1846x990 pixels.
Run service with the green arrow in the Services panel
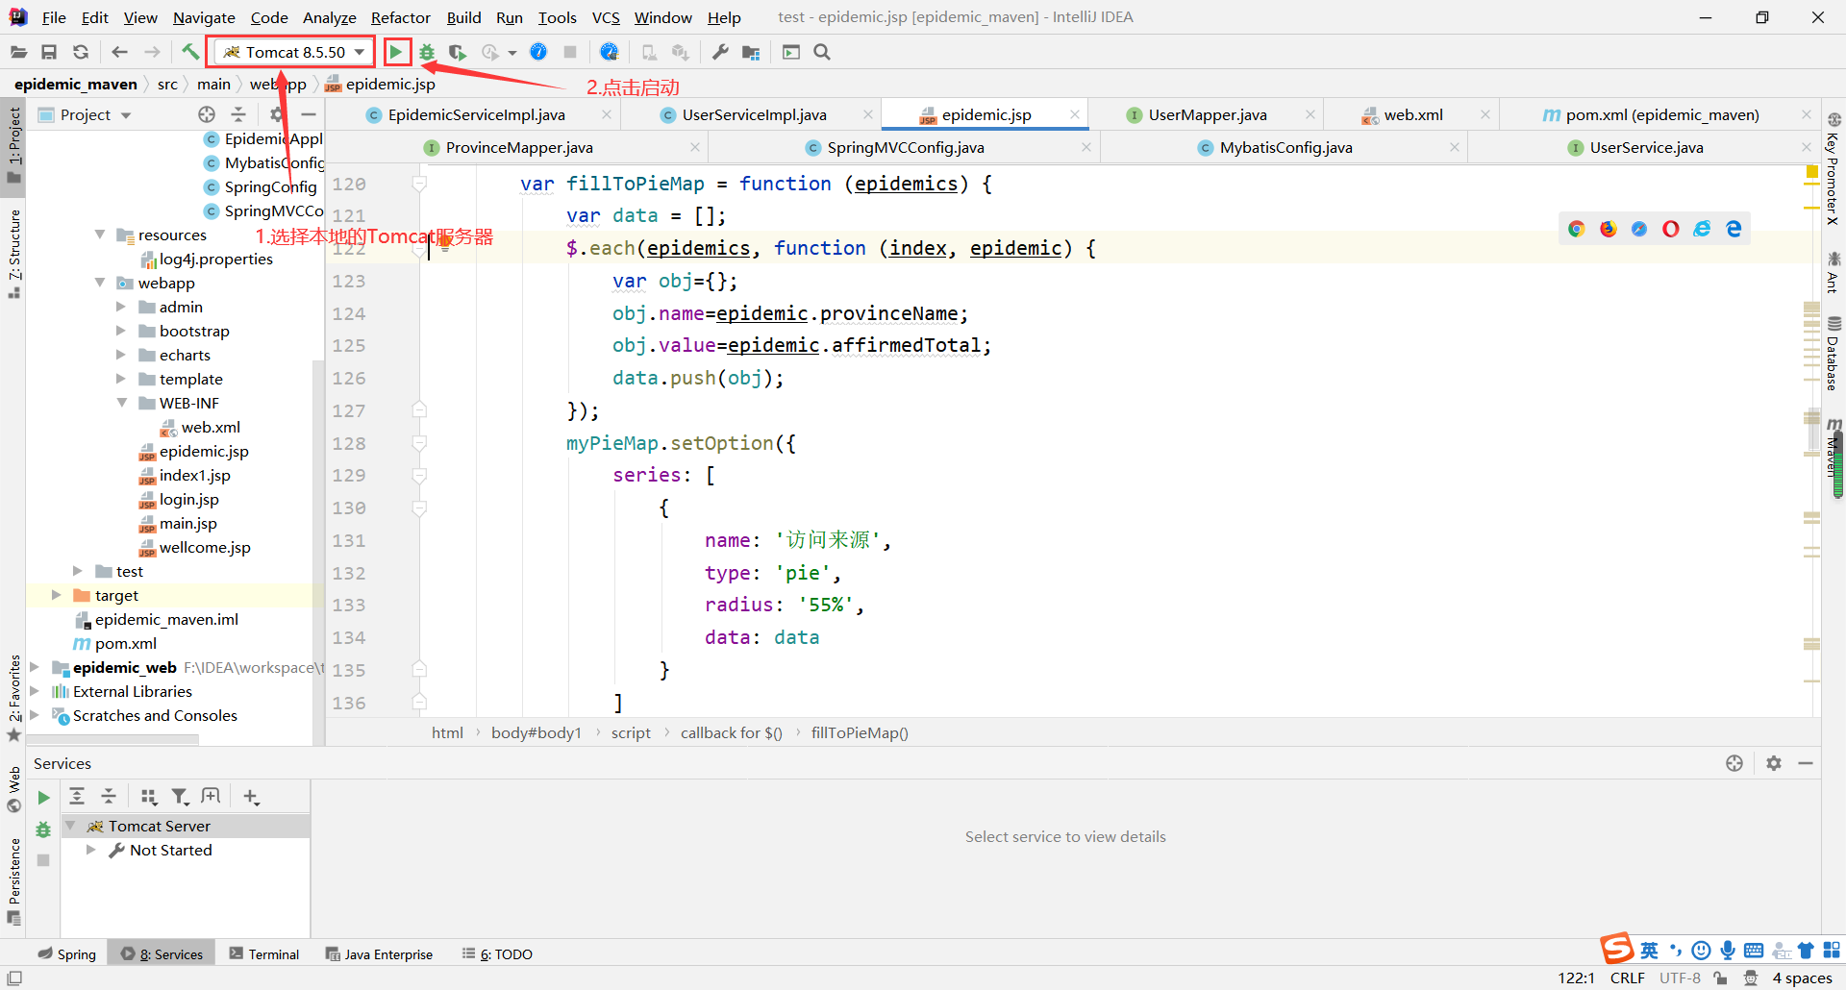tap(43, 797)
